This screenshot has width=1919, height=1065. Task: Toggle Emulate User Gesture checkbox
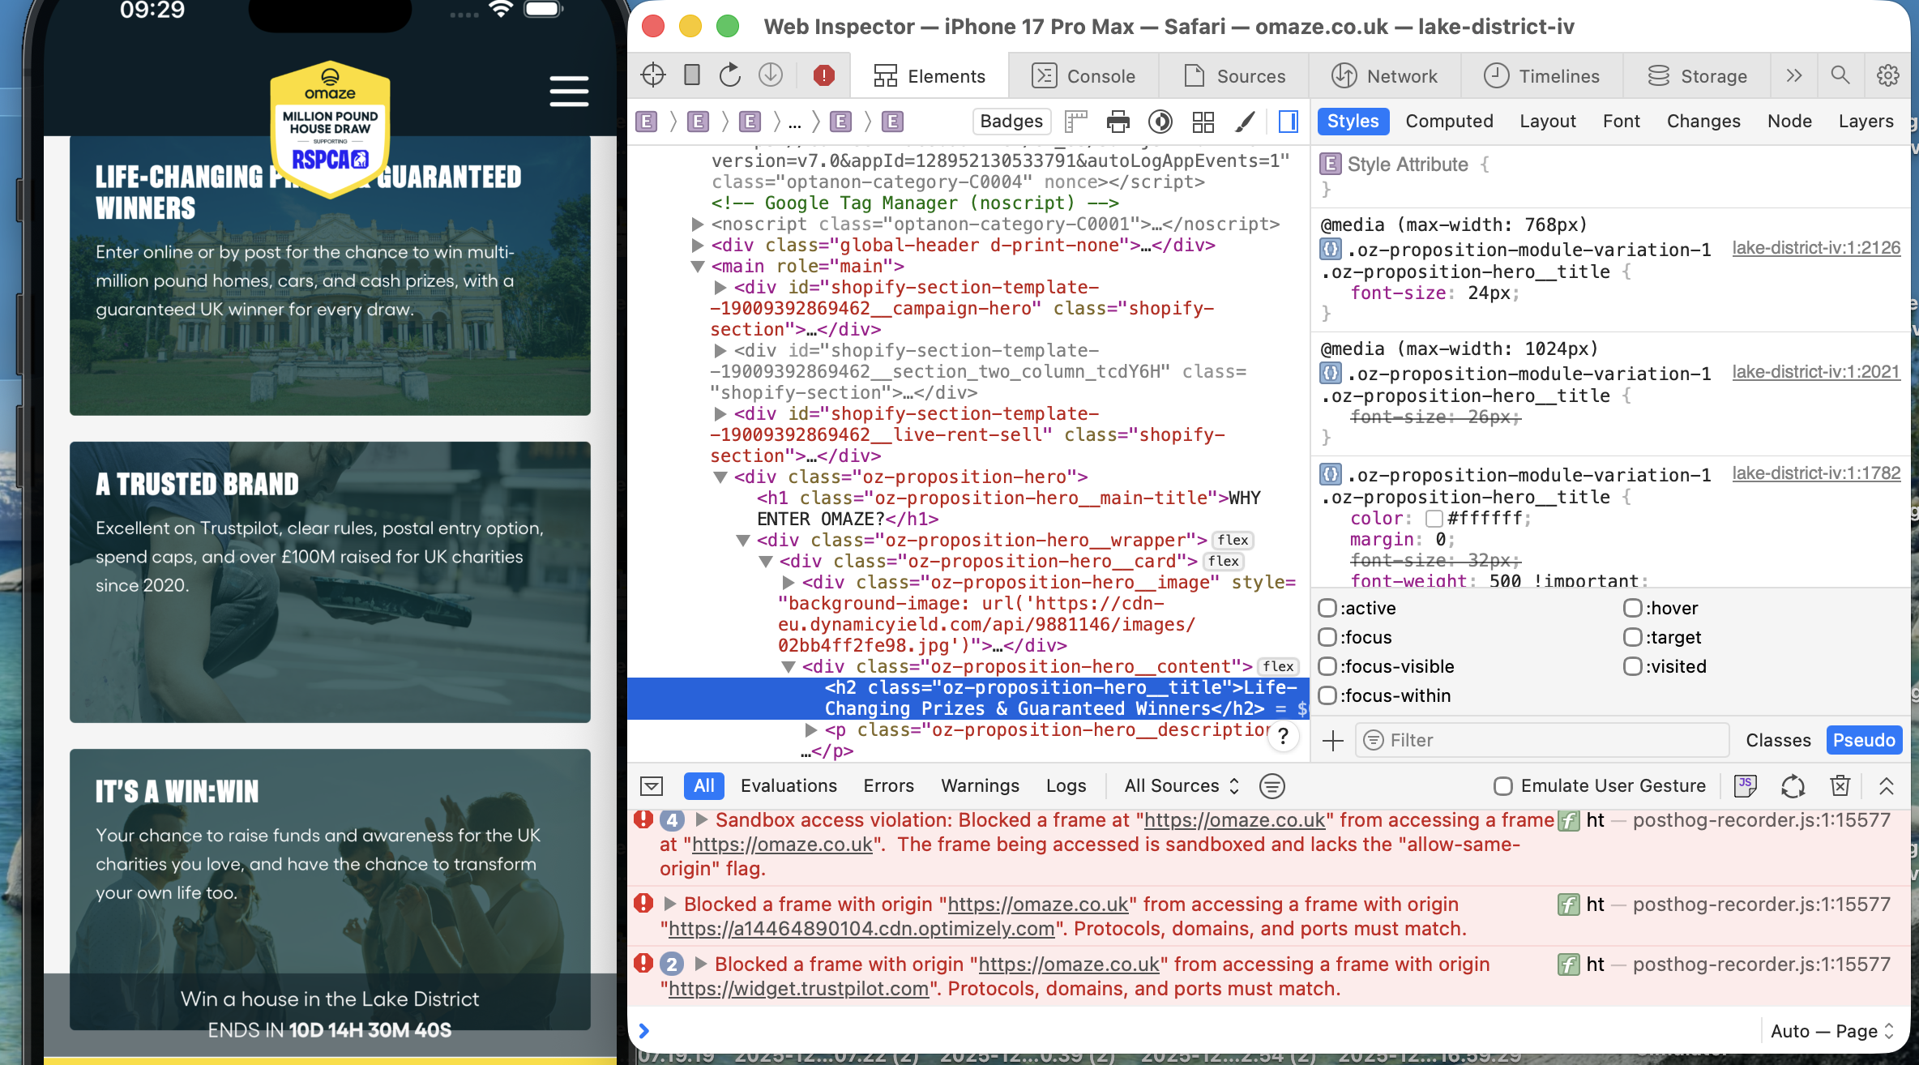click(x=1502, y=785)
